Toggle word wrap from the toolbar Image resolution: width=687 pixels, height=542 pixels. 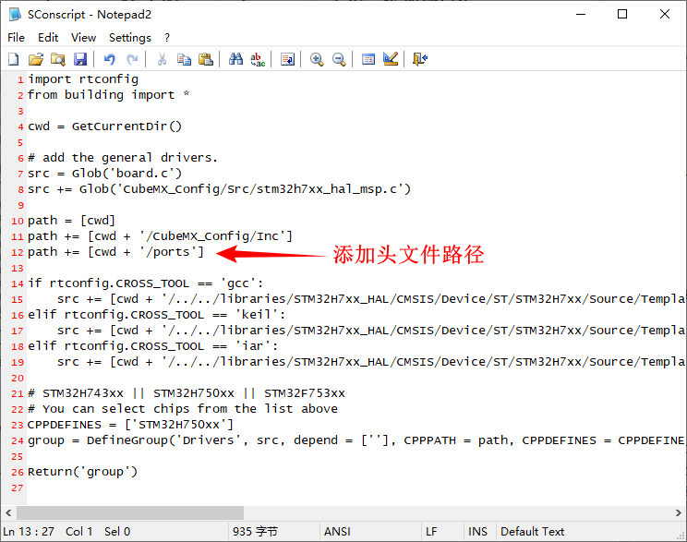coord(287,59)
